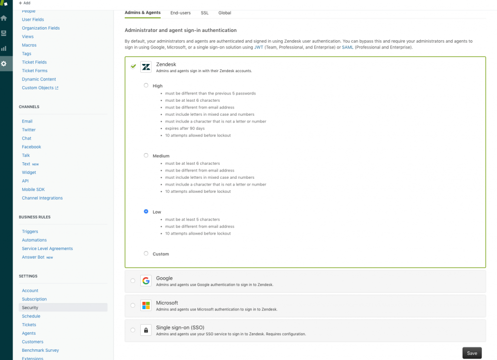This screenshot has width=497, height=360.
Task: Open Service Level Agreements
Action: click(47, 249)
